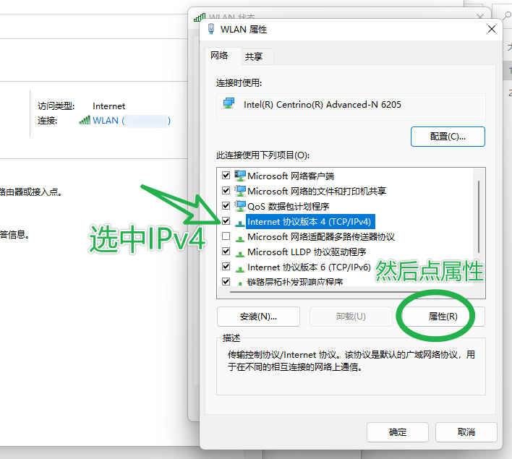Click the WLAN 状态 window signal icon
The height and width of the screenshot is (459, 512).
tap(200, 17)
